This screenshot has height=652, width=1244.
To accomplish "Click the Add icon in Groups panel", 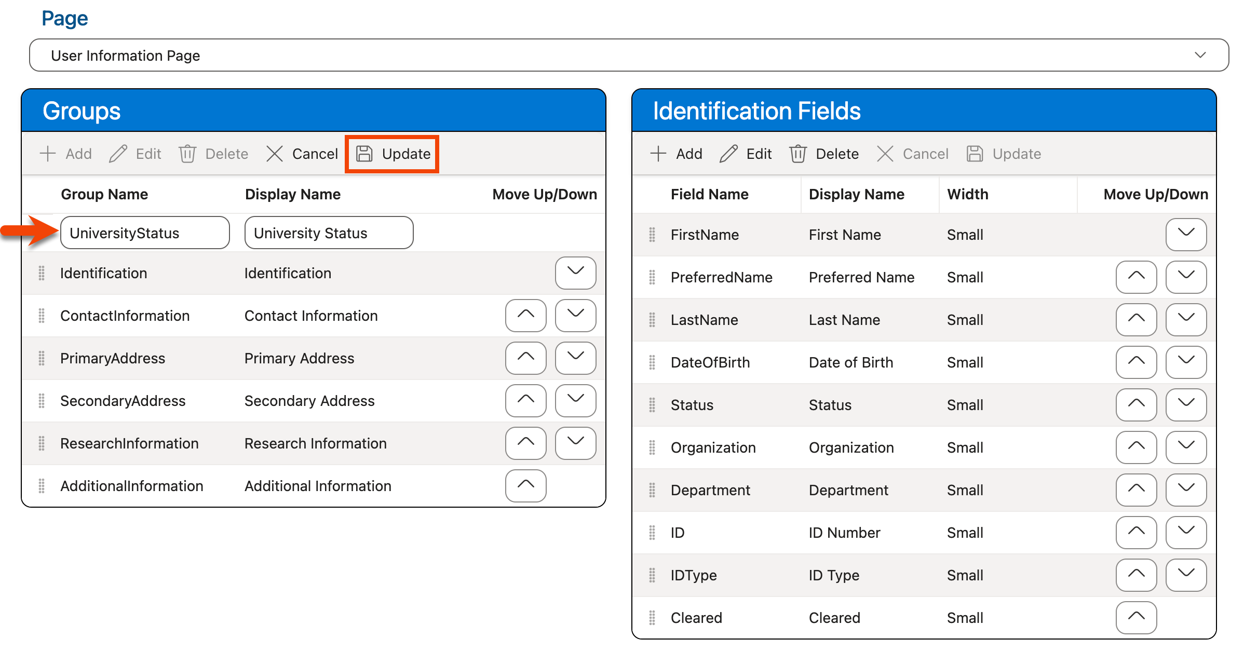I will tap(48, 153).
